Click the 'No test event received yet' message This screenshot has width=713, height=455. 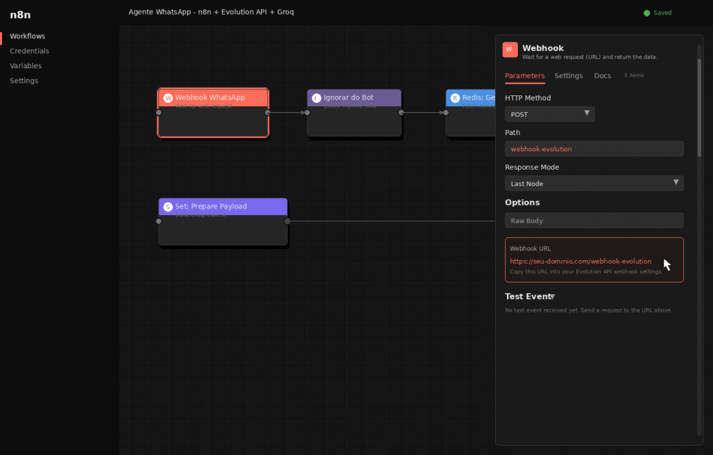[588, 310]
